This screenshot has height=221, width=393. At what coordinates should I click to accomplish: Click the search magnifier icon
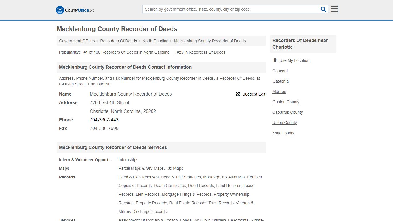pyautogui.click(x=323, y=9)
